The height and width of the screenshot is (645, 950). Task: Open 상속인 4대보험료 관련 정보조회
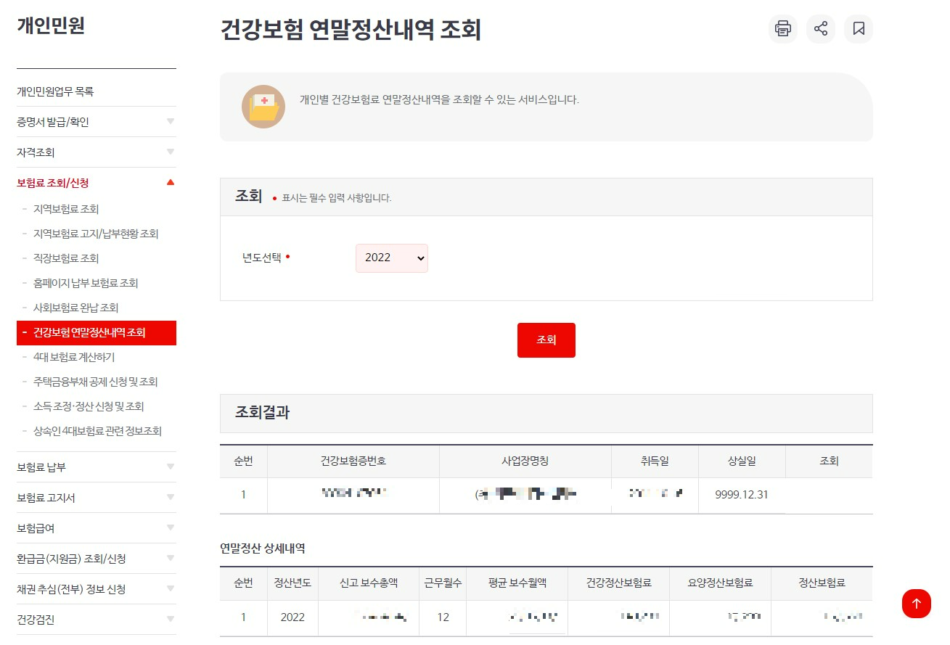tap(97, 431)
